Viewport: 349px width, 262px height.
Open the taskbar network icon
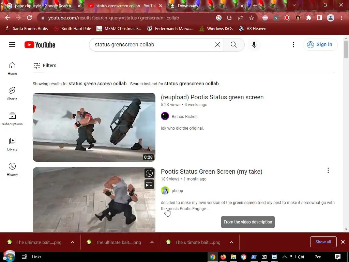click(292, 257)
